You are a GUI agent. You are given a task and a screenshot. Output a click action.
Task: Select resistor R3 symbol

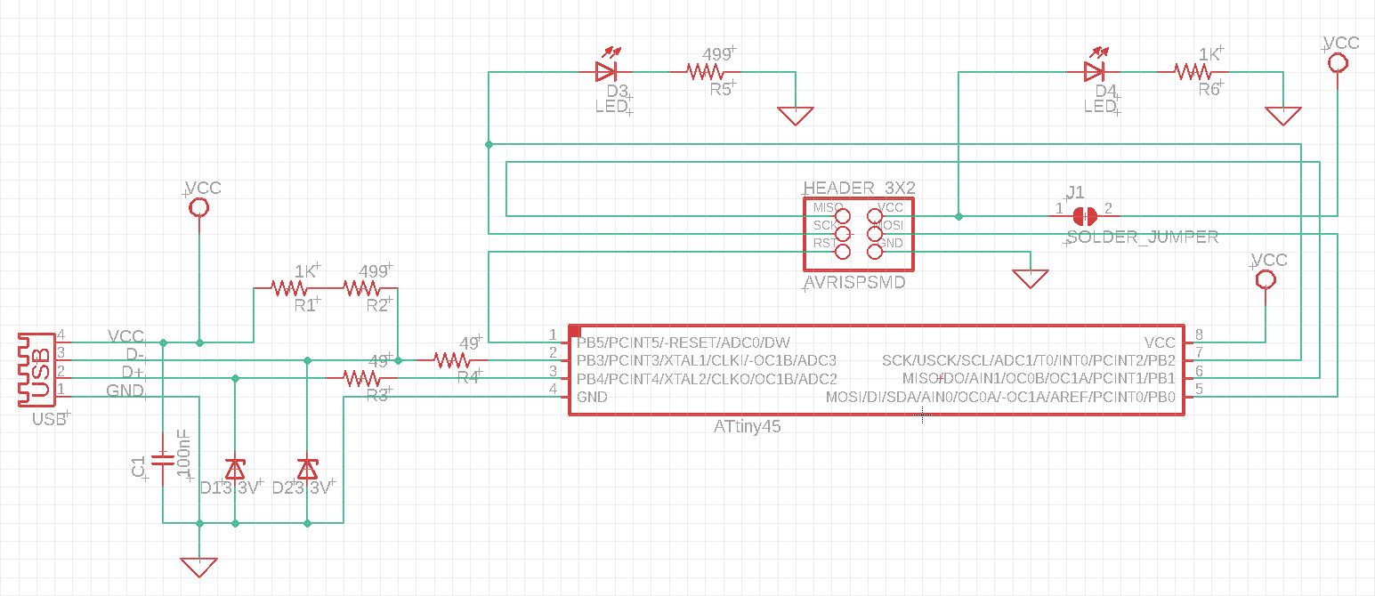pyautogui.click(x=361, y=378)
